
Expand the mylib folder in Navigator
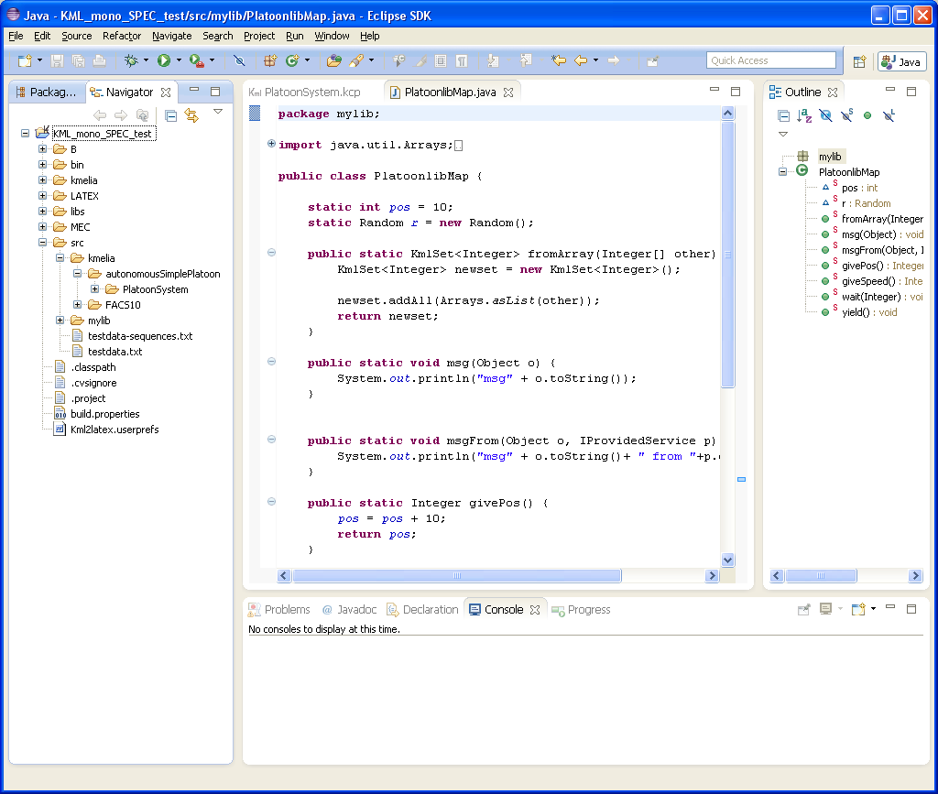click(x=60, y=321)
